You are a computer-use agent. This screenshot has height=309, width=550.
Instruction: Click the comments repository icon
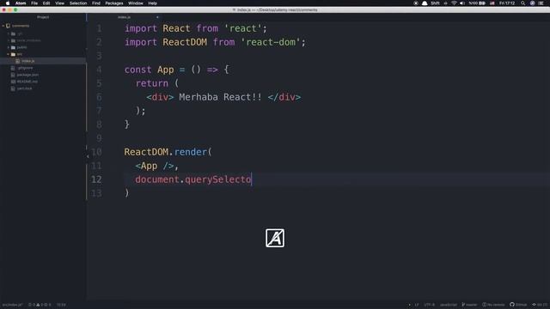(x=8, y=26)
